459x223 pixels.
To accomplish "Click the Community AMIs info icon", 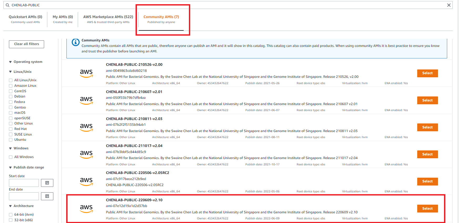I will pos(76,42).
